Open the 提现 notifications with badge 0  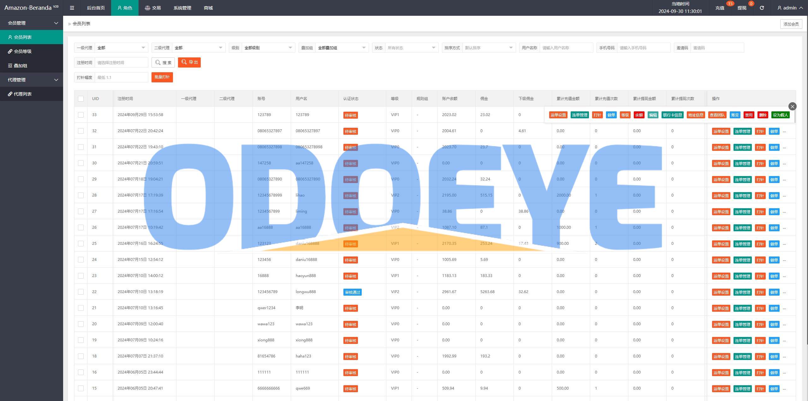point(742,8)
